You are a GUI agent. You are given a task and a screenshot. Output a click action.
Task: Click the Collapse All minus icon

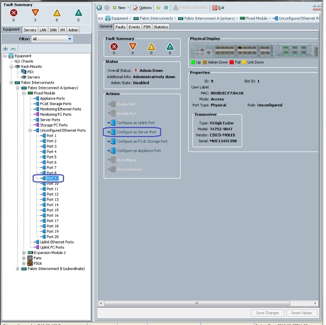click(x=13, y=48)
